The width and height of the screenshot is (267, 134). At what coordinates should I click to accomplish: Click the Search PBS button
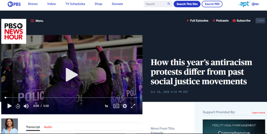(x=212, y=4)
